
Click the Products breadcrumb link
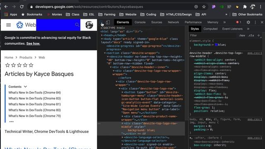coord(26,58)
